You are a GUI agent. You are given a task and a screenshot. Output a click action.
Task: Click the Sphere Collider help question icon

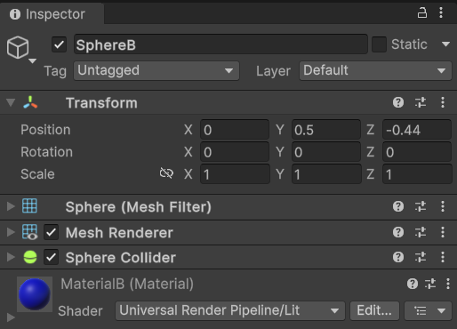click(x=398, y=257)
